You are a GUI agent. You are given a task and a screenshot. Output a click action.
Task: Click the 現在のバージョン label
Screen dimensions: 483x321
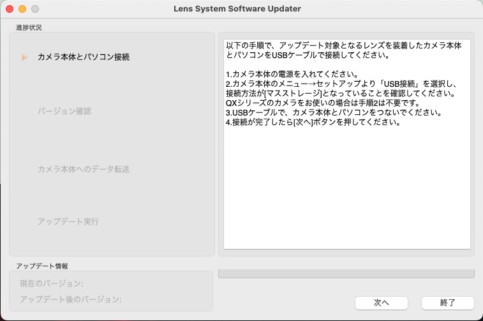point(52,283)
